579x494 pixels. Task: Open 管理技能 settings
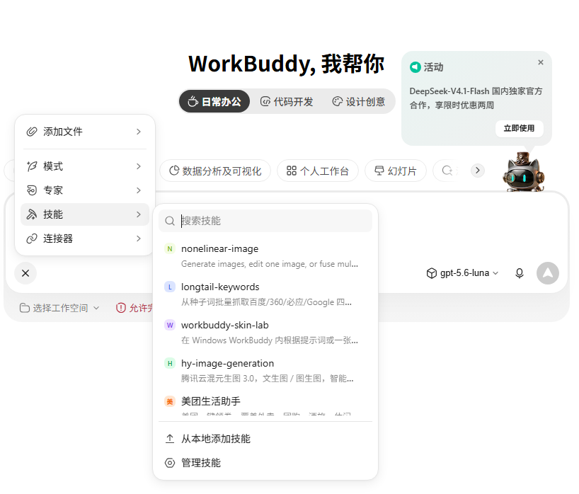(265, 463)
